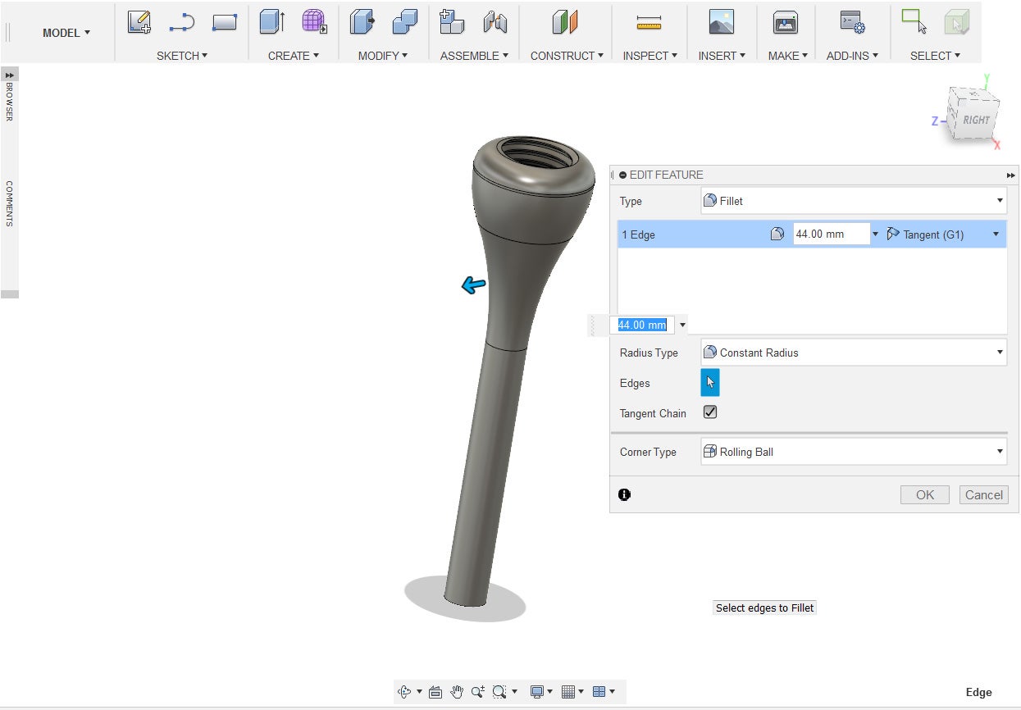
Task: Select the Extrude tool icon
Action: 271,22
